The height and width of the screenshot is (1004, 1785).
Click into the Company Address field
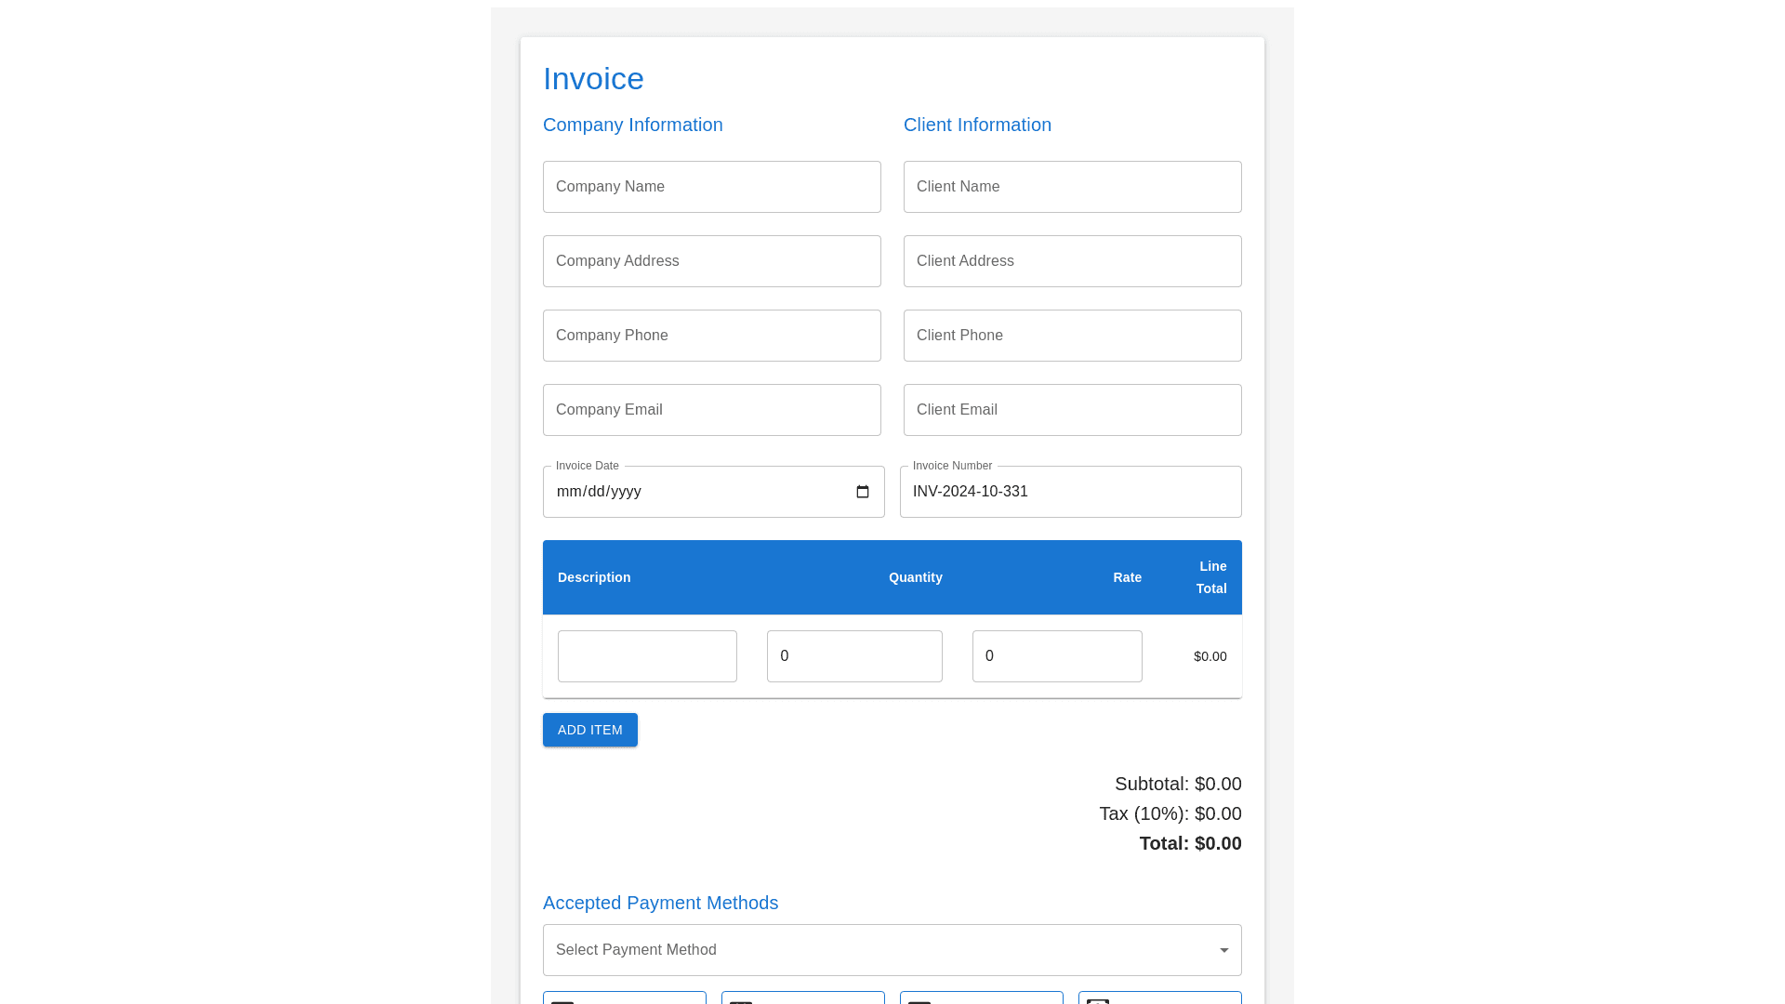(712, 261)
